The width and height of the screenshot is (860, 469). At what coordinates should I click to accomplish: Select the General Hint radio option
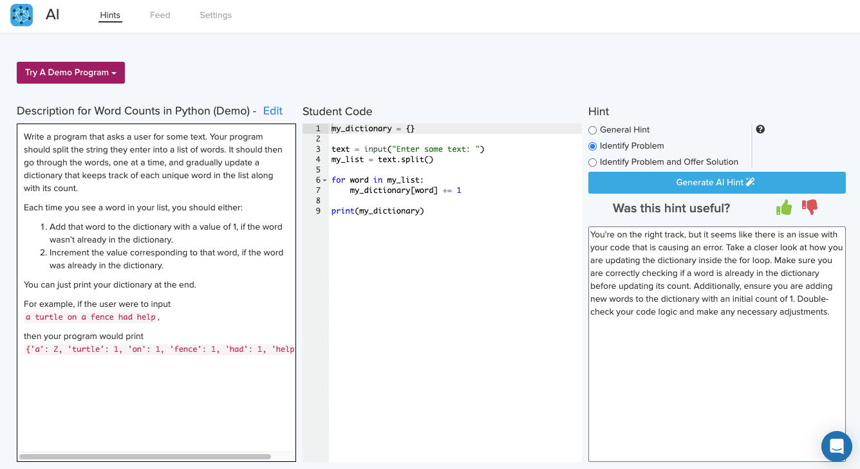592,130
